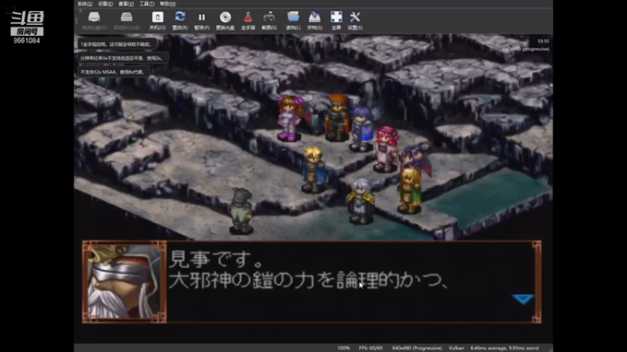Click the OSD message mentioning 32x MSAA
Image resolution: width=627 pixels, height=352 pixels.
(113, 72)
